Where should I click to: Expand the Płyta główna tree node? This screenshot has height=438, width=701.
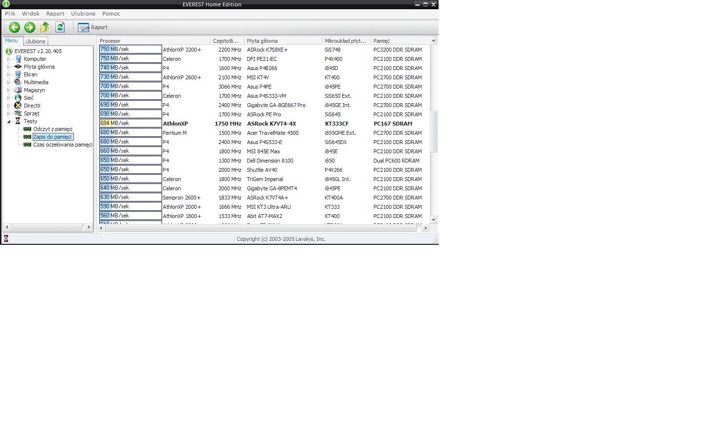click(x=8, y=67)
